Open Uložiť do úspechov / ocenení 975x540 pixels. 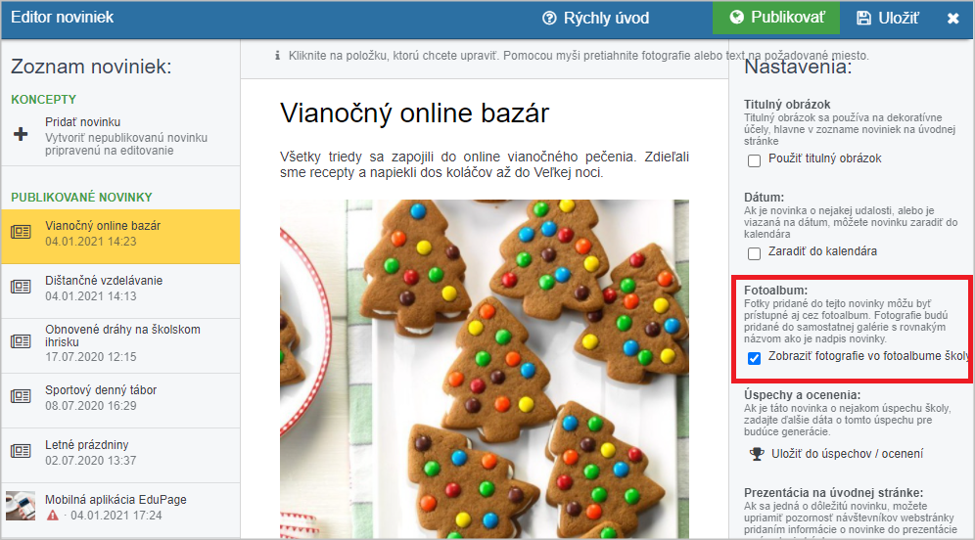847,454
